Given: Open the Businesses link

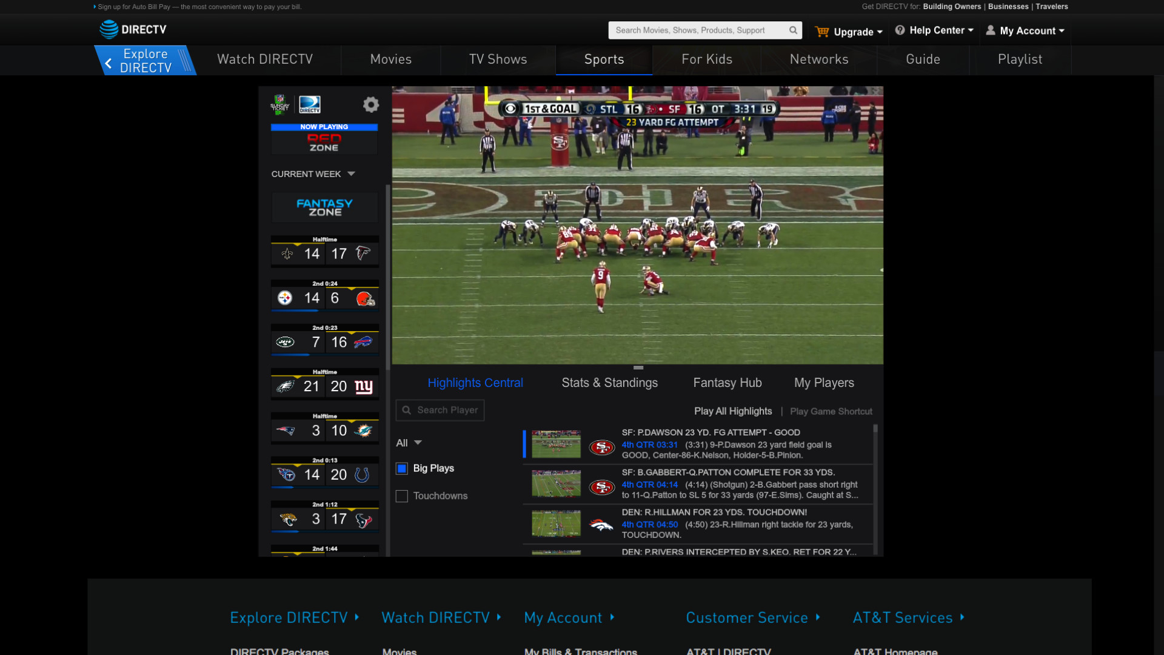Looking at the screenshot, I should (1008, 7).
